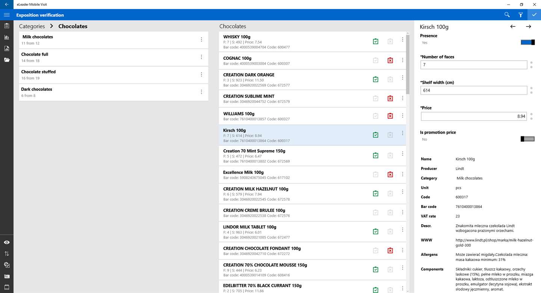Open the lindt.pl WWW link

point(494,242)
